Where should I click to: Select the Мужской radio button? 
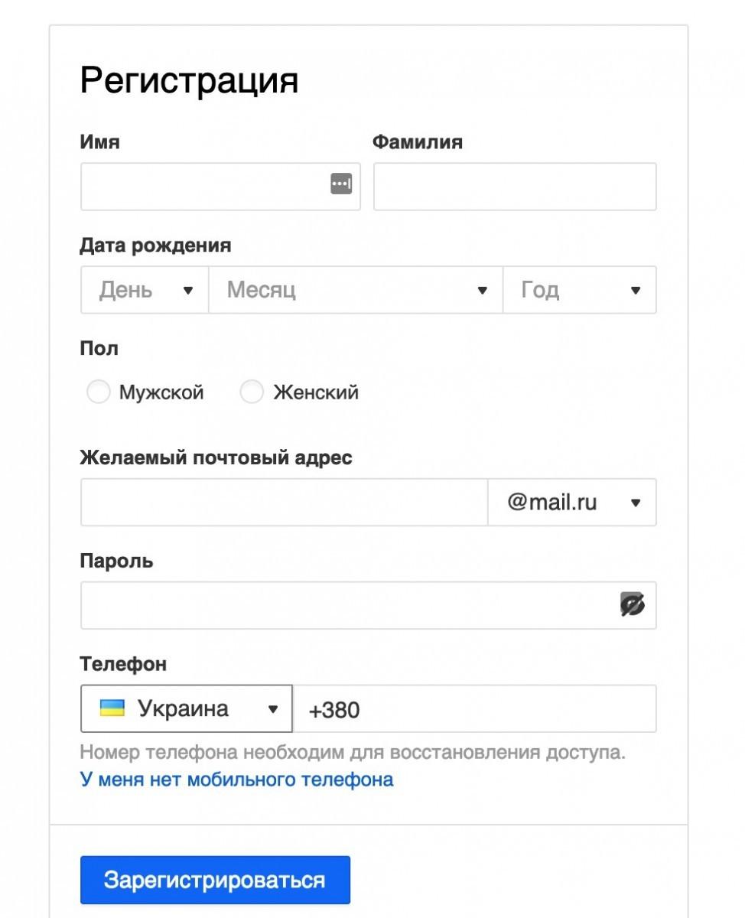tap(99, 392)
